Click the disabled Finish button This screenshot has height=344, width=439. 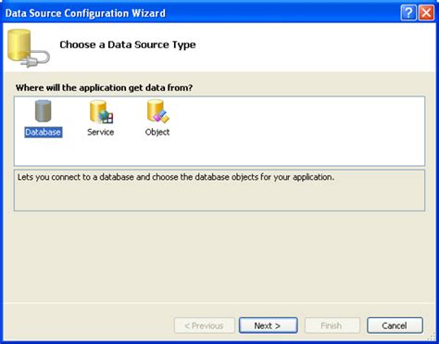point(332,325)
